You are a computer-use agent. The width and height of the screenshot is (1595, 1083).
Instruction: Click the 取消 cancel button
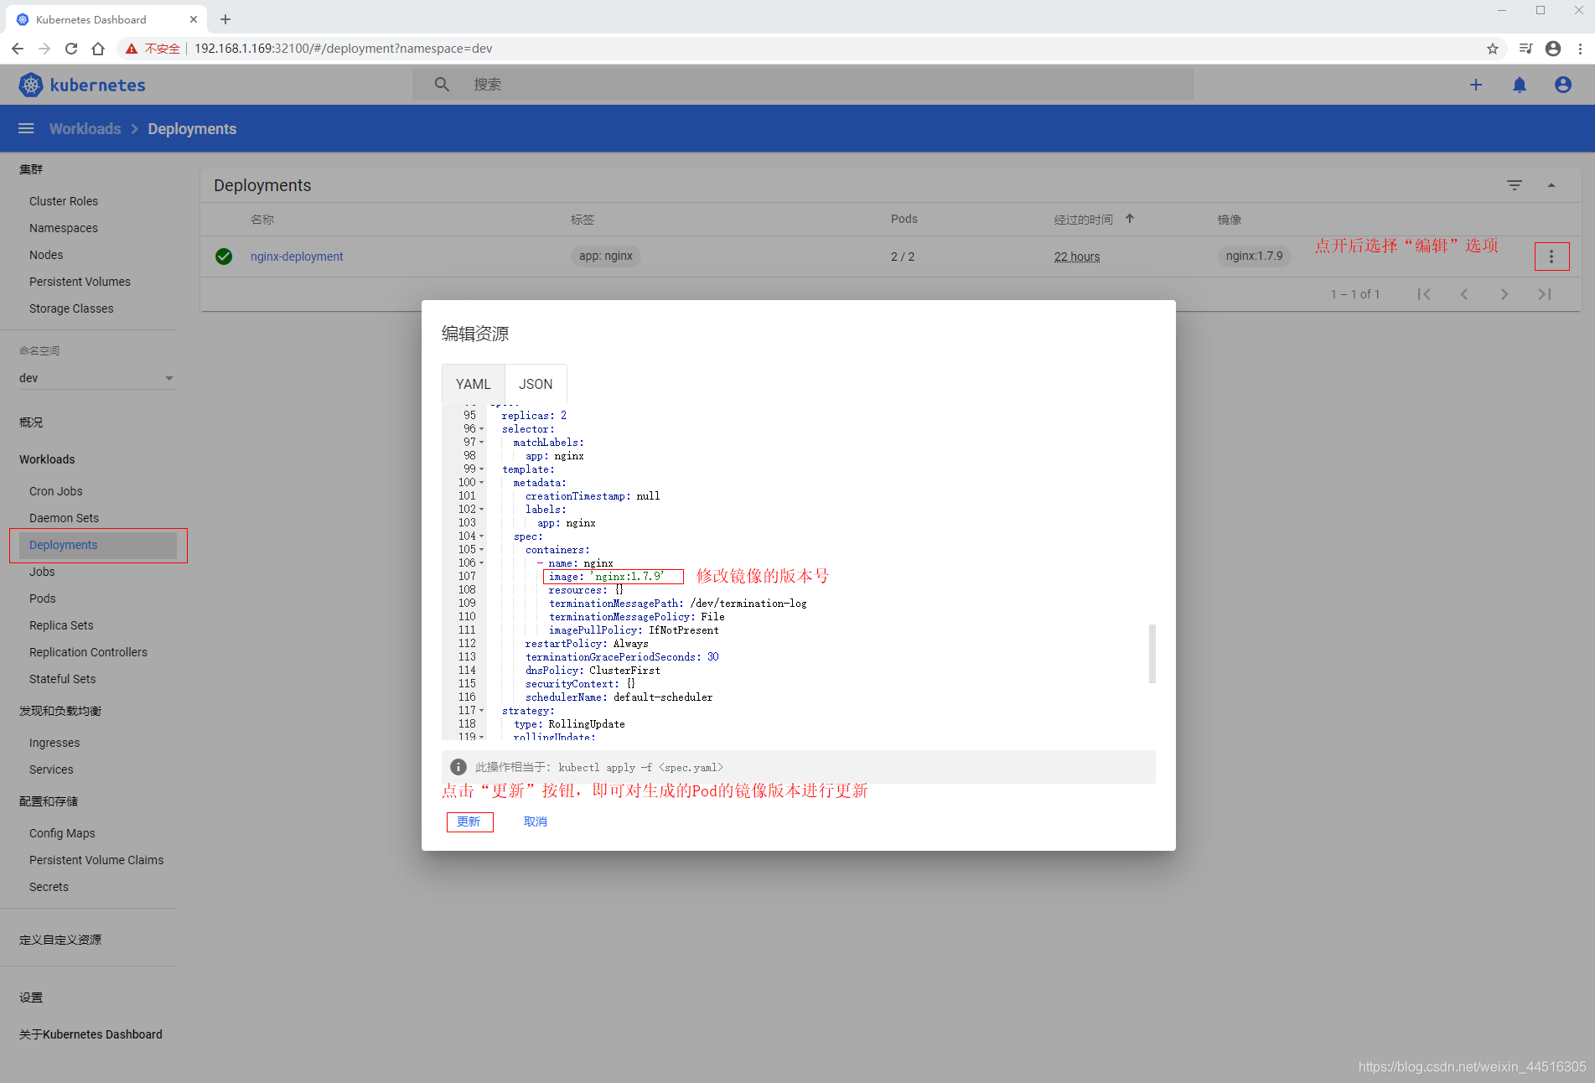(x=536, y=821)
